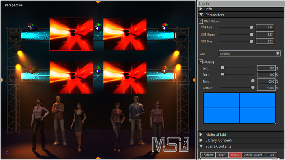Open the Virtual Screens tab
Viewport: 285px width, 160px height.
pos(253,155)
